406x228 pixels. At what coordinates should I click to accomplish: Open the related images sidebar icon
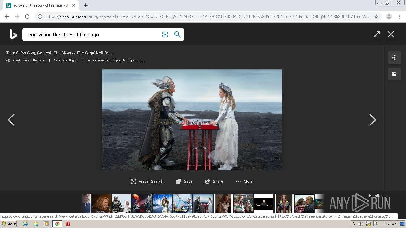click(x=394, y=74)
